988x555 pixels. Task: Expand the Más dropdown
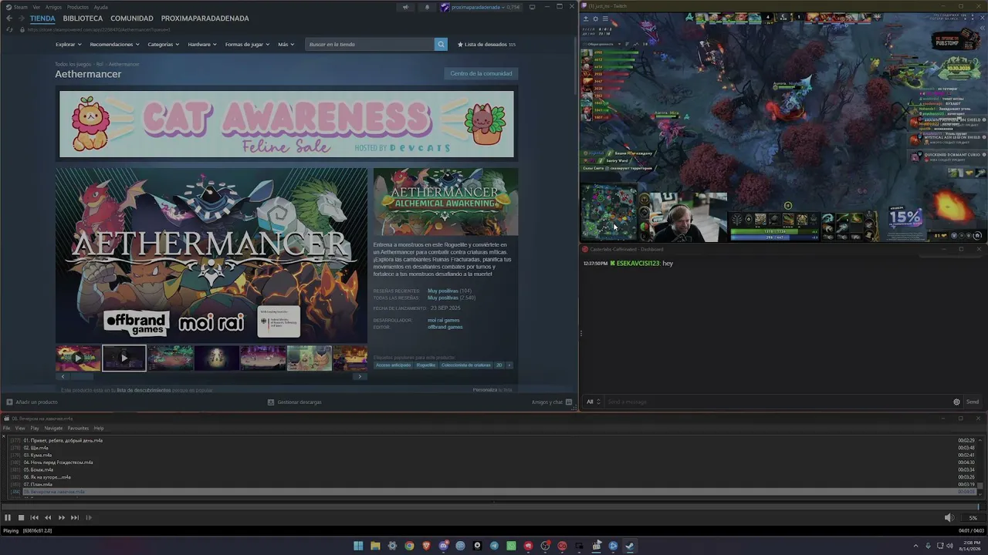click(x=286, y=45)
